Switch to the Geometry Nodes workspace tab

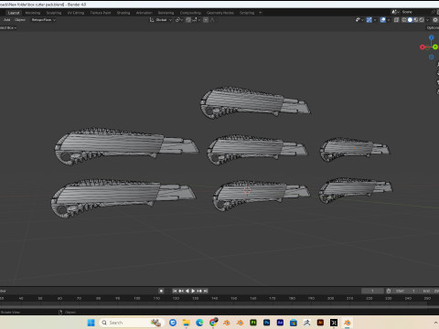pyautogui.click(x=220, y=13)
